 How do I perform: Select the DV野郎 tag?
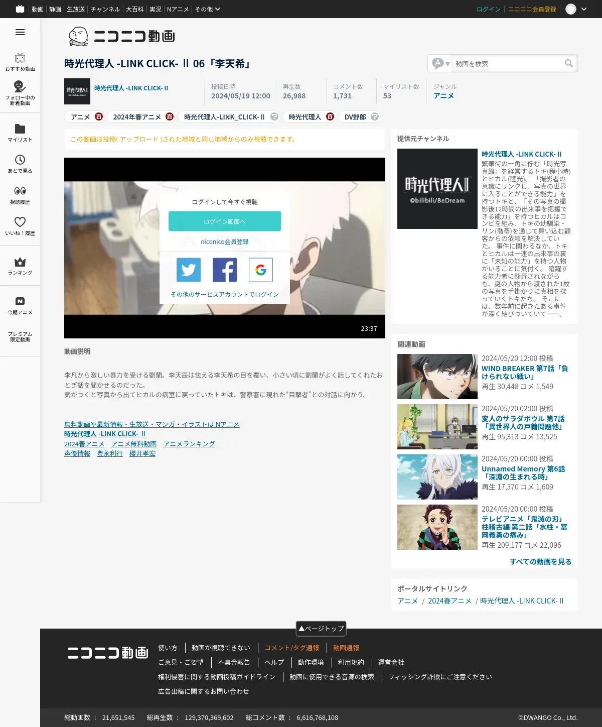pyautogui.click(x=355, y=117)
